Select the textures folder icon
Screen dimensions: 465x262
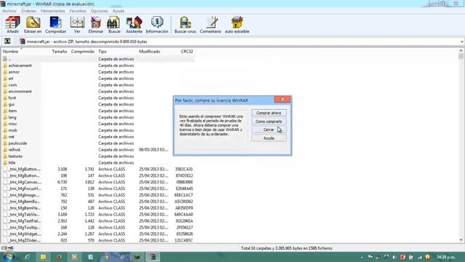[5, 156]
